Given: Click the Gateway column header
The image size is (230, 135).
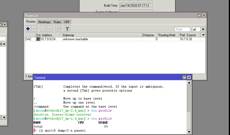Looking at the screenshot, I should pos(102,35).
